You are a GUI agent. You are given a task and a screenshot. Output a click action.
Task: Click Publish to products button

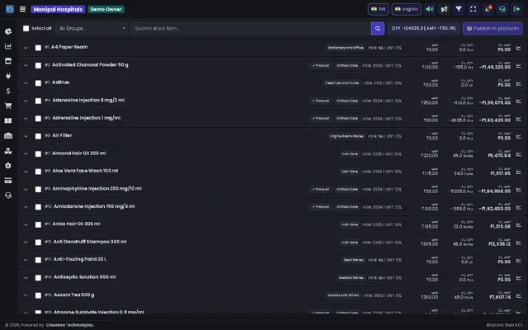[493, 29]
